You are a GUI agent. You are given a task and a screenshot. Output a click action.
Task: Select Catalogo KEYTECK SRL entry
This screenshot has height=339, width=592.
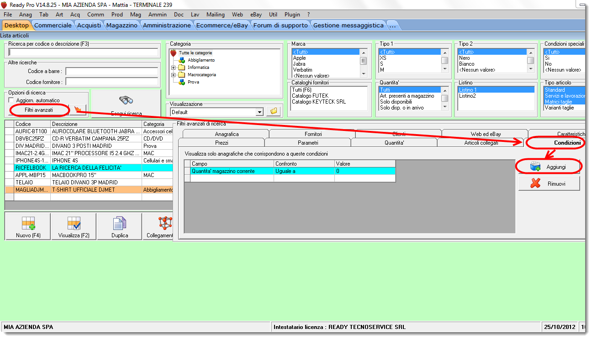coord(329,102)
